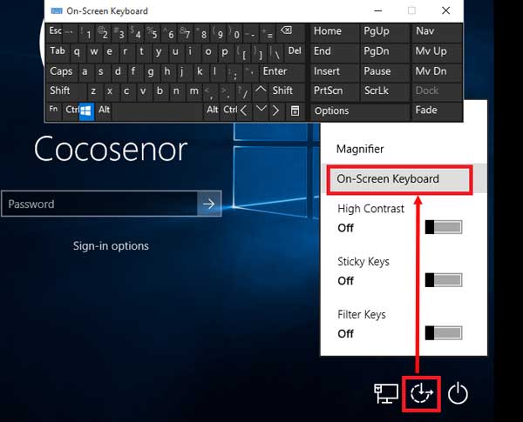Screen dimensions: 523x422
Task: Toggle the Fn key
Action: point(53,110)
